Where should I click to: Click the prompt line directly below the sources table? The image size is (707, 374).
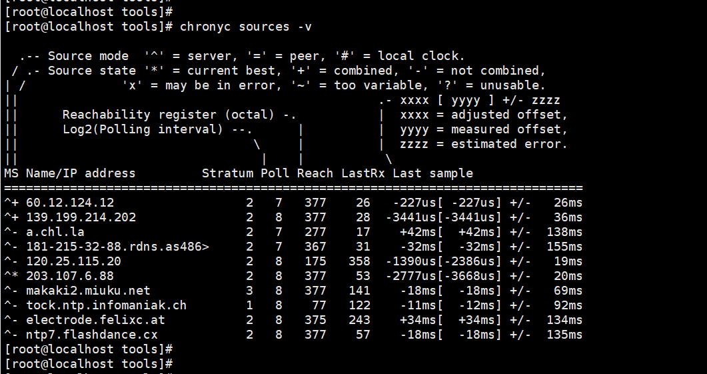[x=89, y=349]
